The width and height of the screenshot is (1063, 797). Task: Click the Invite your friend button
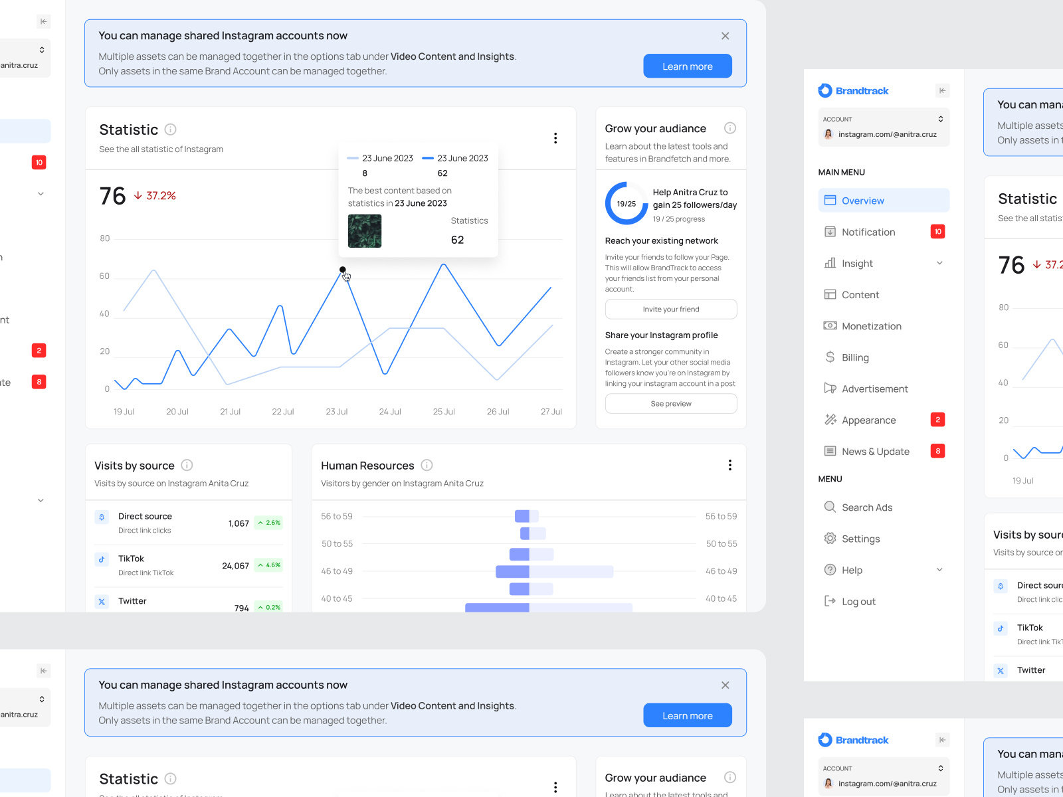click(x=670, y=309)
